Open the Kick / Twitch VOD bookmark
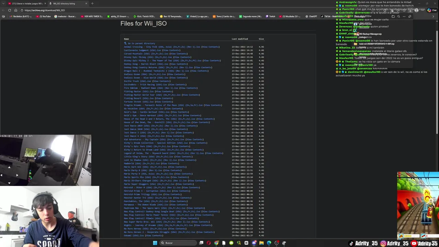The image size is (439, 247). pos(144,16)
